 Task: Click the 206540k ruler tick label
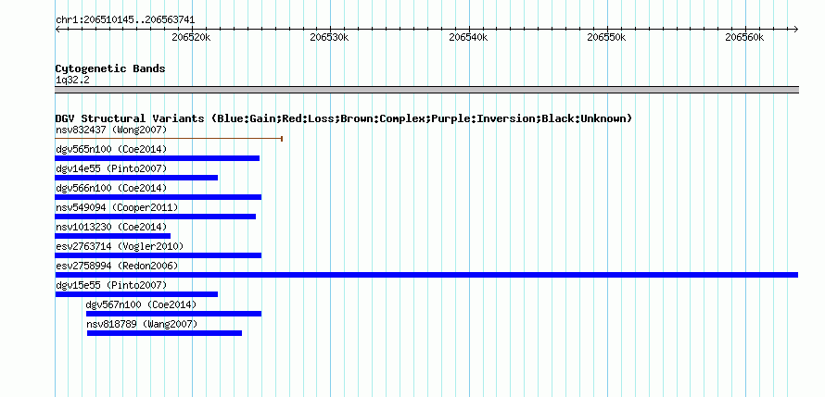(468, 37)
